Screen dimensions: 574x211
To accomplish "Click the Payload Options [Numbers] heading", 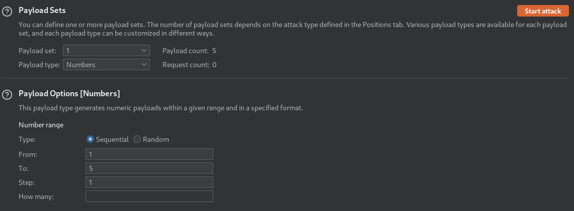I will click(69, 94).
